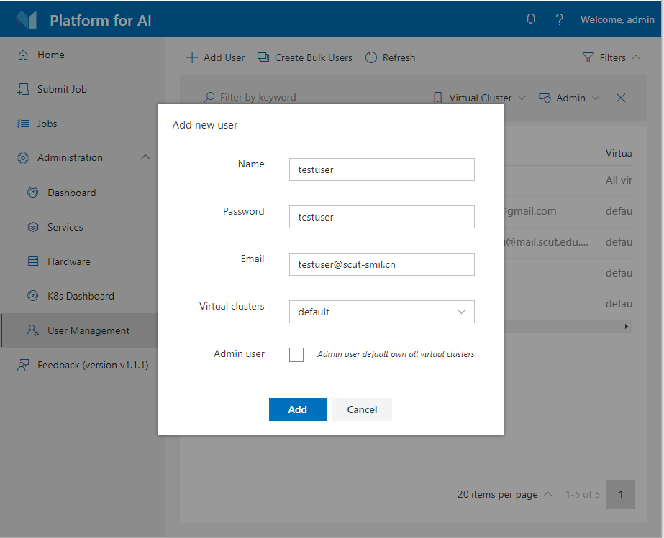Image resolution: width=664 pixels, height=538 pixels.
Task: Clear filters with the X icon
Action: pos(621,98)
